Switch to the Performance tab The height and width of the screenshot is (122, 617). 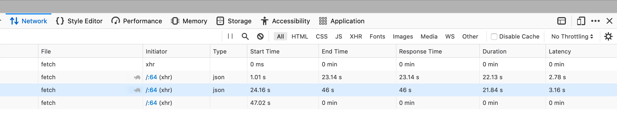137,21
